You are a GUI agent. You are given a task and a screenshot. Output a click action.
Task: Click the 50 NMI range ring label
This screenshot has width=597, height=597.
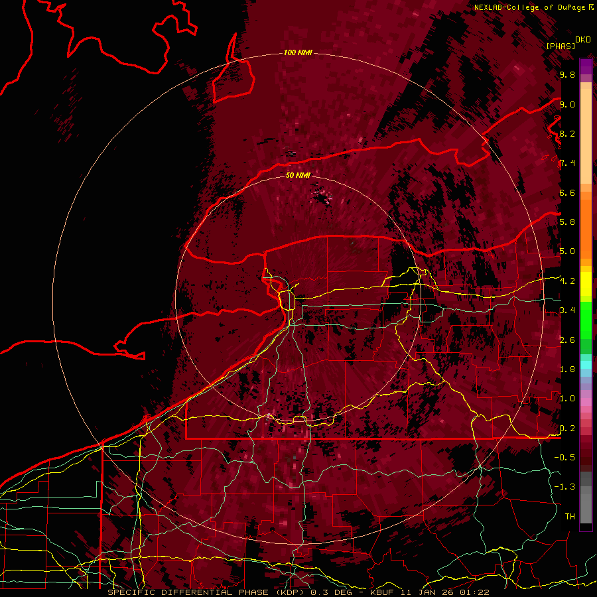click(298, 175)
